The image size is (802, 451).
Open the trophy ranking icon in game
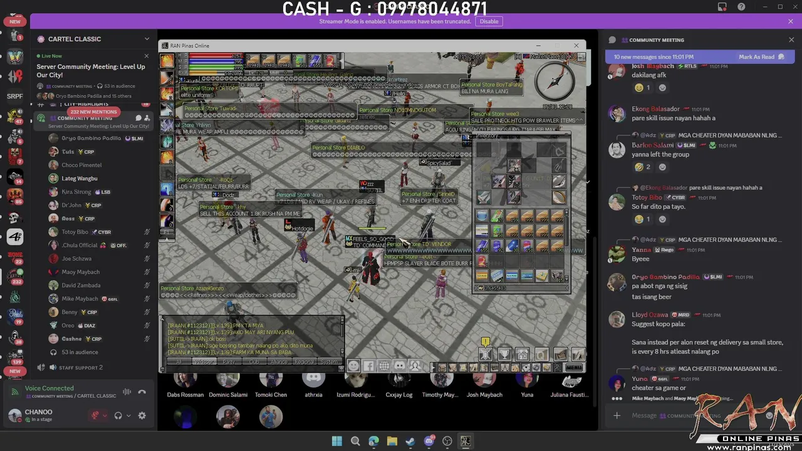coord(504,355)
